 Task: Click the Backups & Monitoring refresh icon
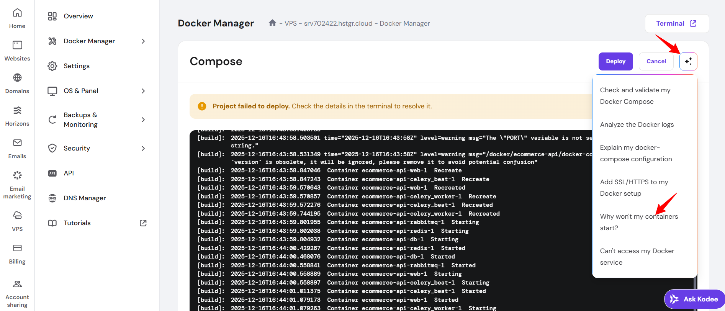(52, 119)
